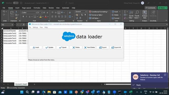The width and height of the screenshot is (169, 95).
Task: Open the Data Loader Help menu
Action: (46, 27)
